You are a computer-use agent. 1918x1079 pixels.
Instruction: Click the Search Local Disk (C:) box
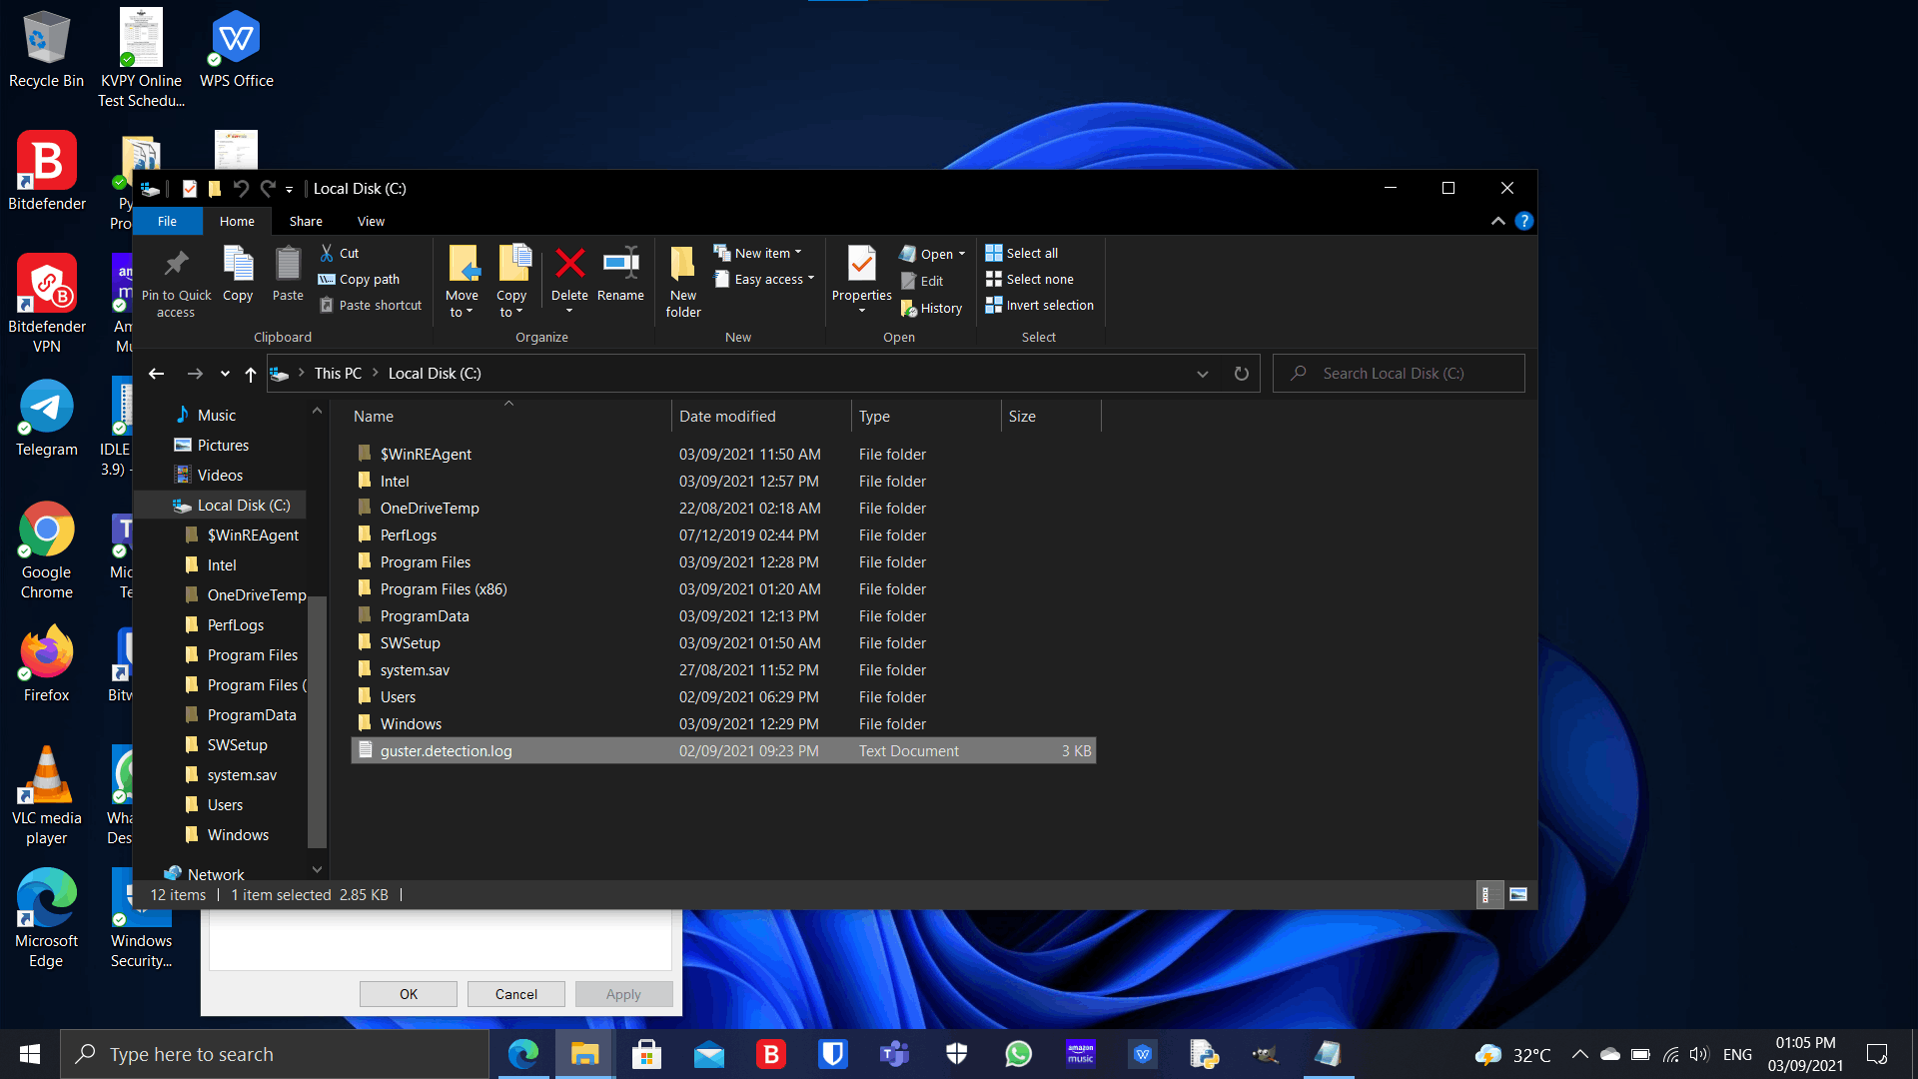pyautogui.click(x=1399, y=374)
